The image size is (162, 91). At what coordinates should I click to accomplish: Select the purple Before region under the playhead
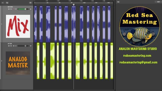point(74,24)
